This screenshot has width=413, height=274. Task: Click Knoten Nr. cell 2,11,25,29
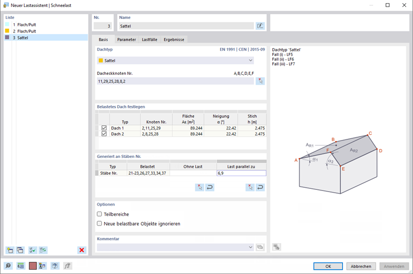point(157,128)
